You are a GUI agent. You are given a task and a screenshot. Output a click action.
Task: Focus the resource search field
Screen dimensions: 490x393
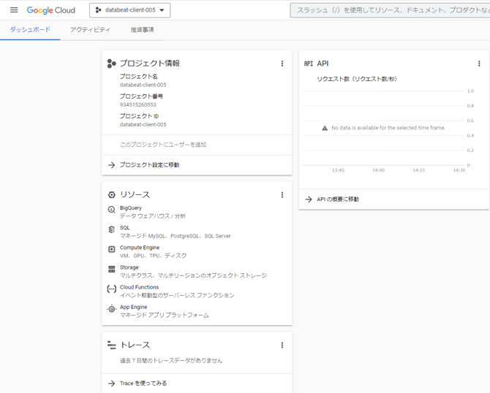click(x=390, y=10)
